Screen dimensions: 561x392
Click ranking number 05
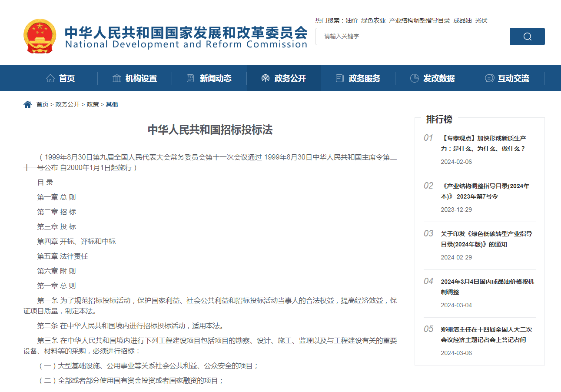coord(428,329)
